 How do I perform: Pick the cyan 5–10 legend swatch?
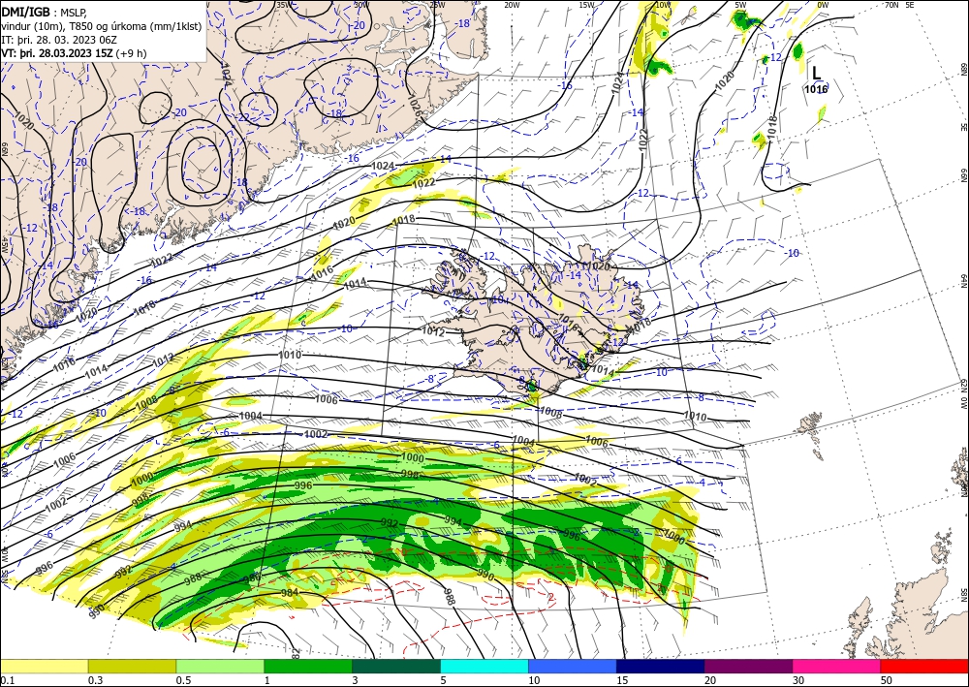[484, 666]
